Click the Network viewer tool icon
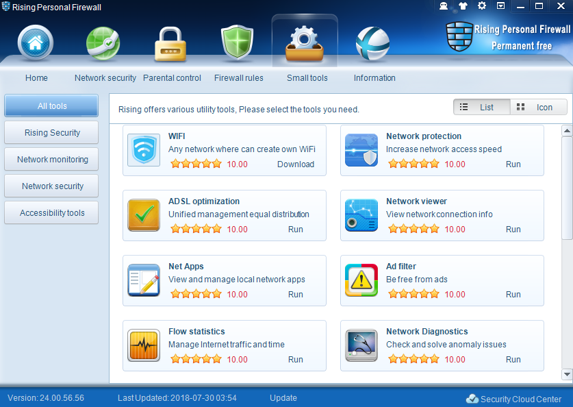The image size is (573, 407). [x=361, y=215]
